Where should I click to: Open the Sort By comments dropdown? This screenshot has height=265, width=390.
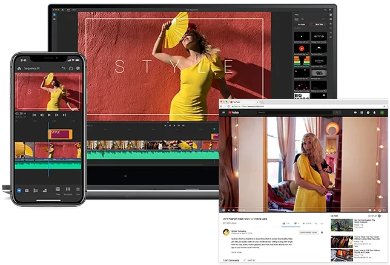click(x=250, y=260)
